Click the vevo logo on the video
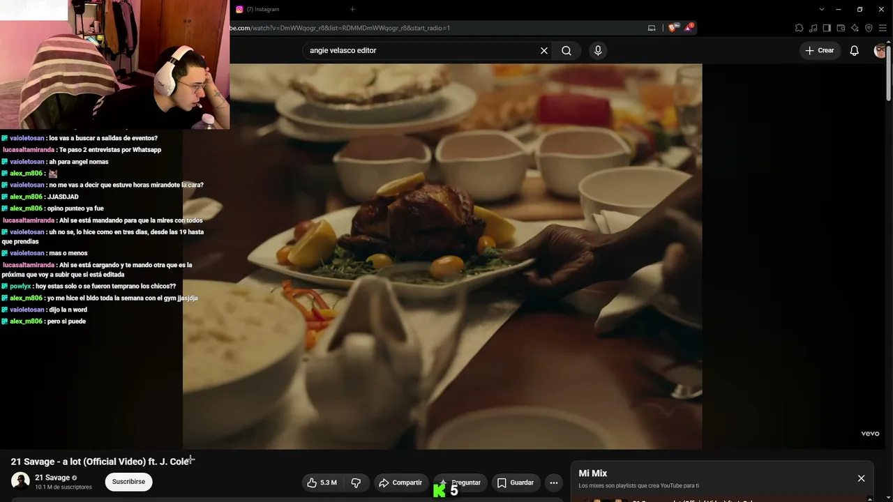The width and height of the screenshot is (893, 502). click(x=870, y=434)
